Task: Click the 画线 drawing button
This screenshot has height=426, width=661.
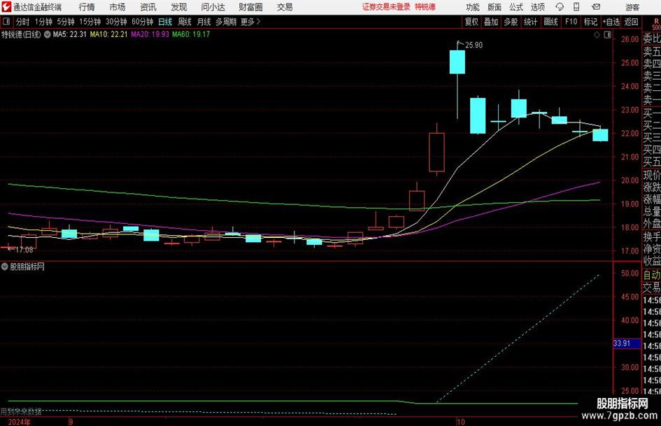Action: [x=551, y=22]
